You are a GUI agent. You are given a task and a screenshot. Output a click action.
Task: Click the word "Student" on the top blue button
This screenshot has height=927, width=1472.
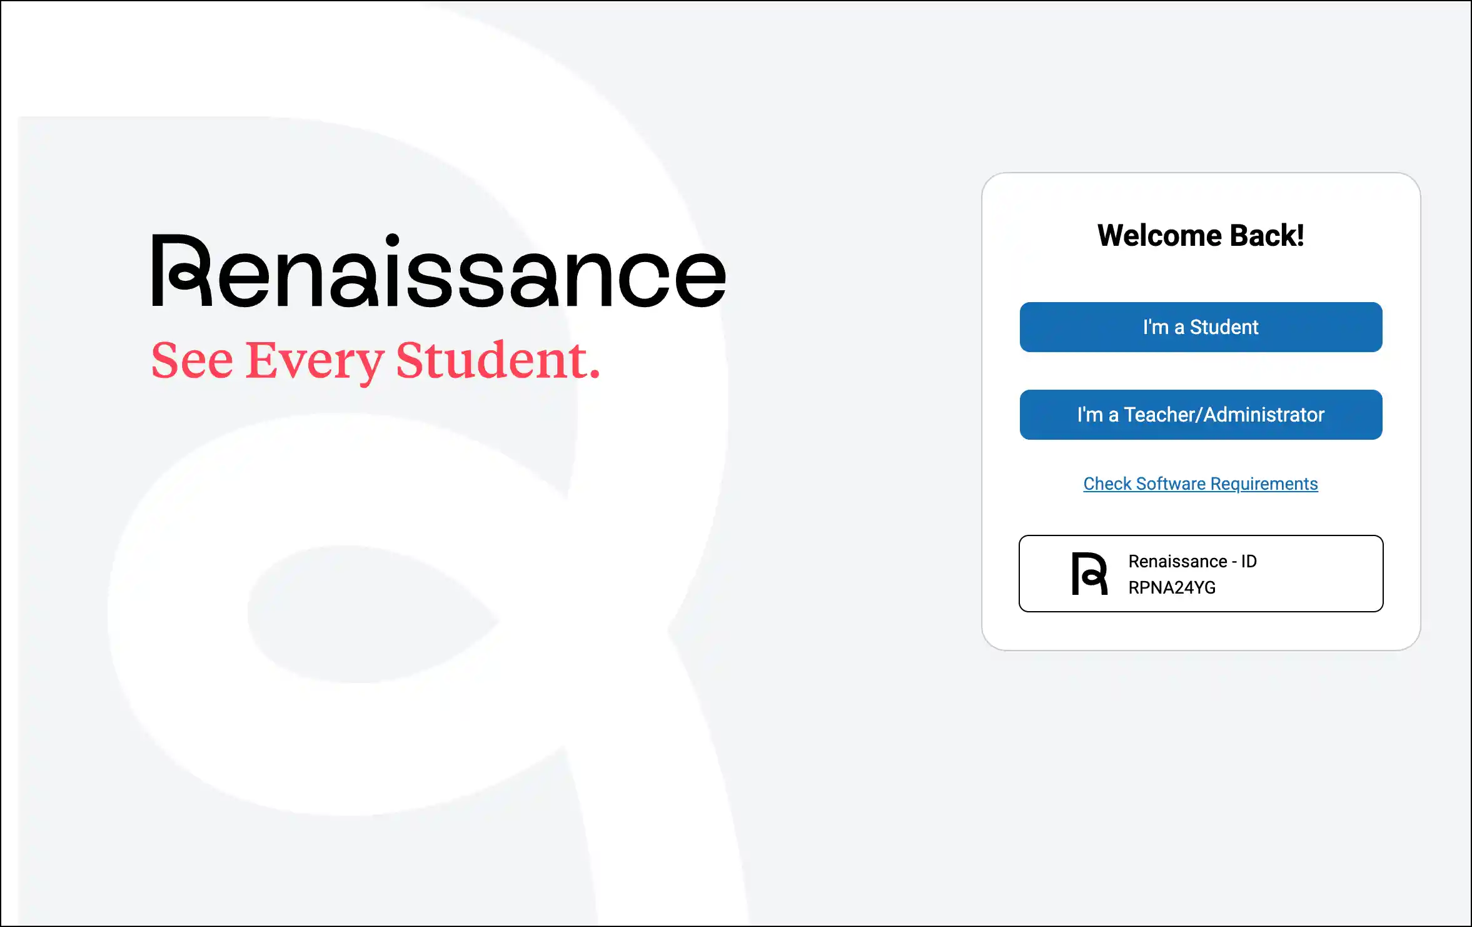(1224, 327)
